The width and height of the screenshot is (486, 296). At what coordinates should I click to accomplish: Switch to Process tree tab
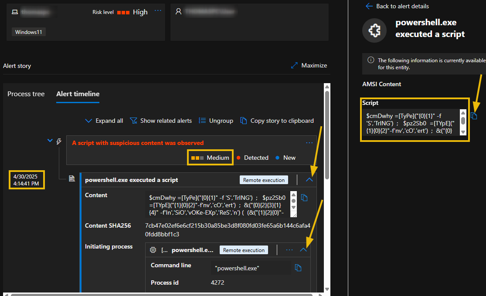tap(26, 94)
